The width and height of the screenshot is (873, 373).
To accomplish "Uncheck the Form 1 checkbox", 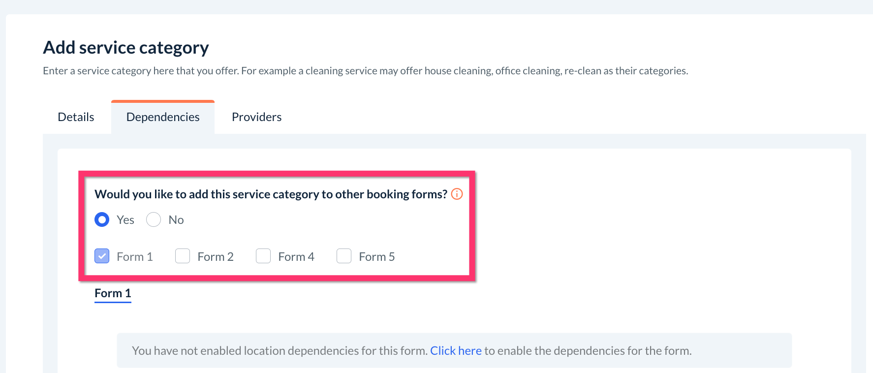I will pyautogui.click(x=102, y=256).
